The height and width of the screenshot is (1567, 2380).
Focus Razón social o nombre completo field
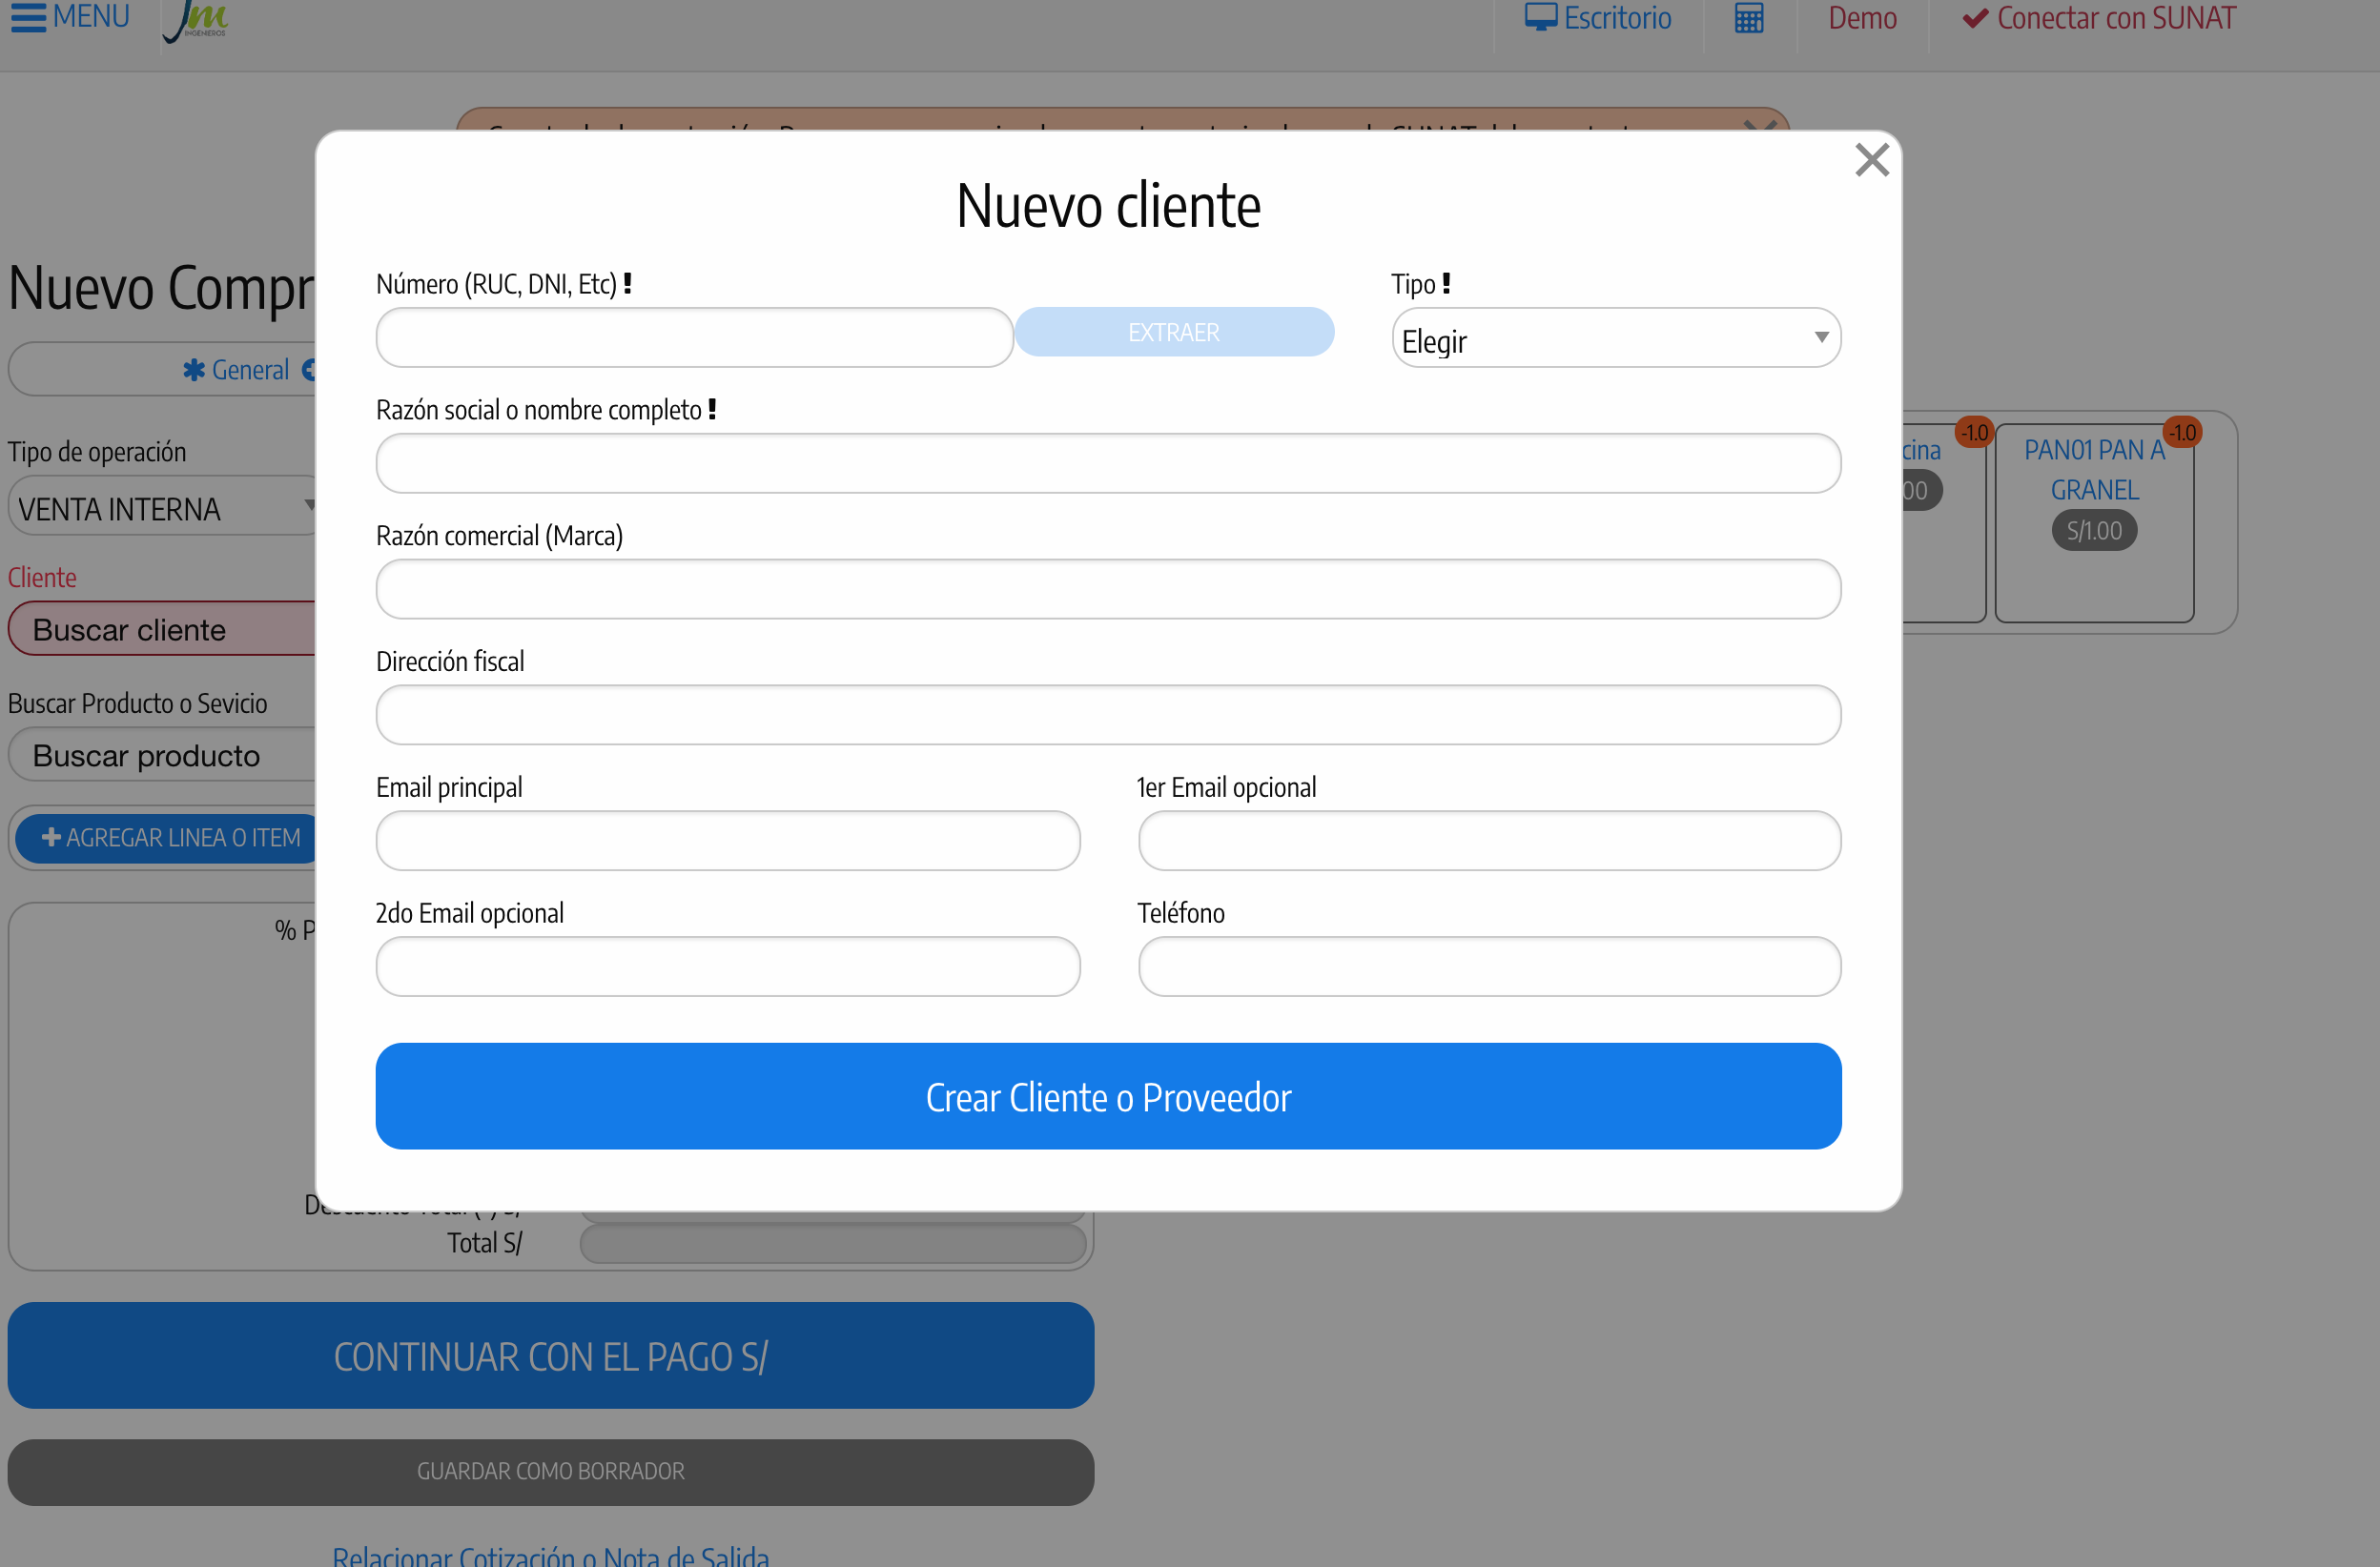[1107, 463]
